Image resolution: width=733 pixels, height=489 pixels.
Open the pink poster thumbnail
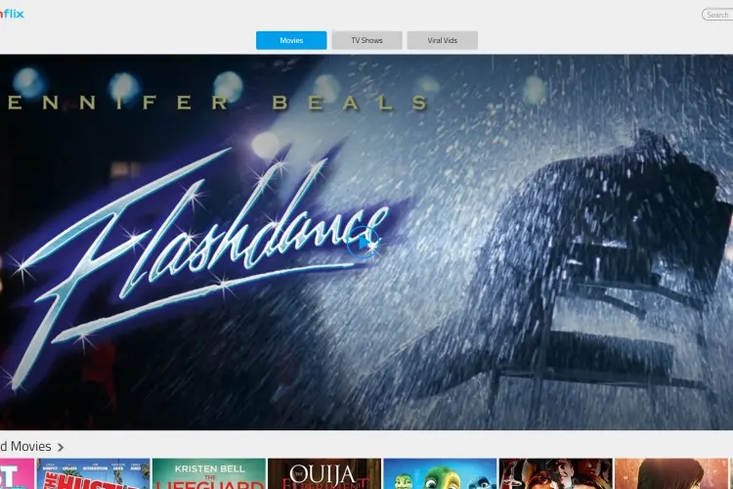(17, 473)
